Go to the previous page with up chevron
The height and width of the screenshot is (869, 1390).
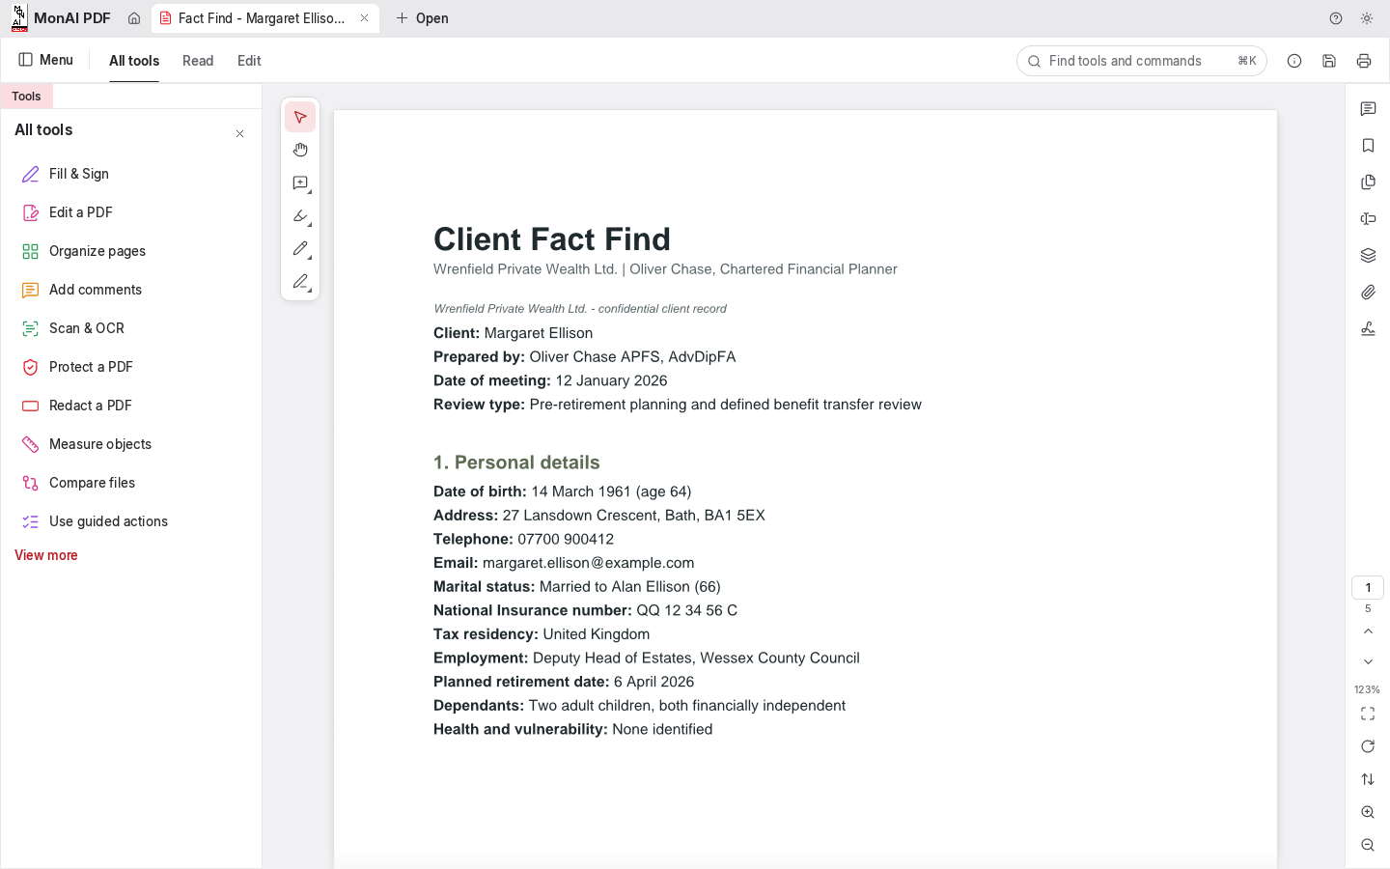coord(1368,631)
